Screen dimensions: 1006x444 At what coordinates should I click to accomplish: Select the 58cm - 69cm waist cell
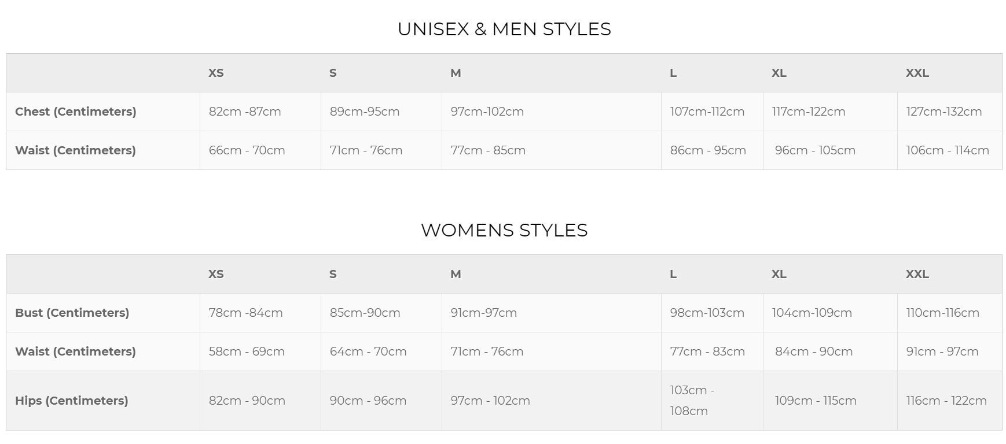coord(247,351)
